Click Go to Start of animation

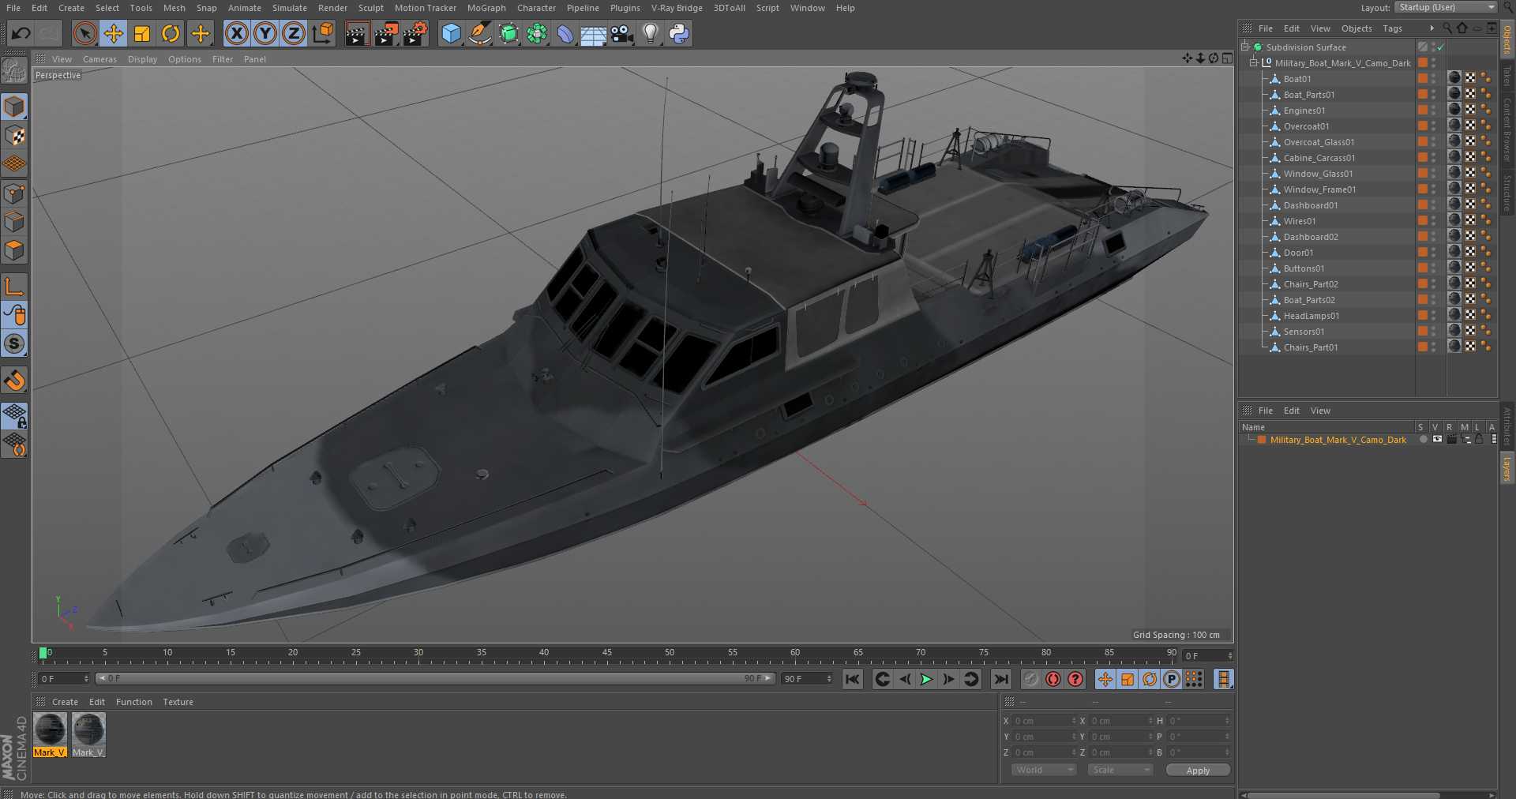coord(852,679)
